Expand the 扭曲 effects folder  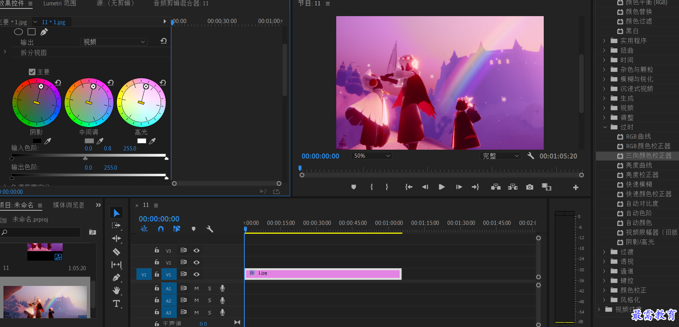[604, 50]
